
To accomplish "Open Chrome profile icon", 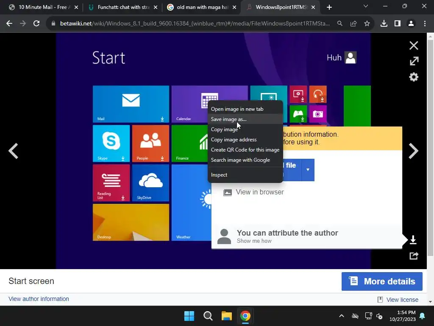I will 411,24.
